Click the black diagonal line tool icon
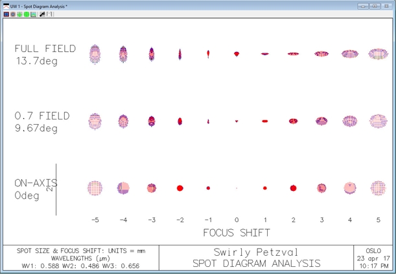Viewport: 396px width, 274px height. click(42, 14)
